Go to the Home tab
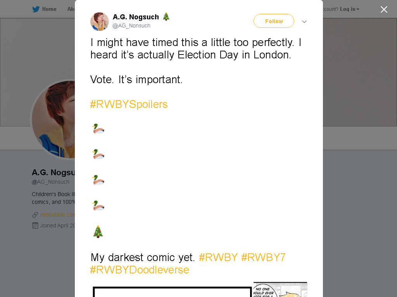Viewport: 397px width, 297px height. [49, 9]
